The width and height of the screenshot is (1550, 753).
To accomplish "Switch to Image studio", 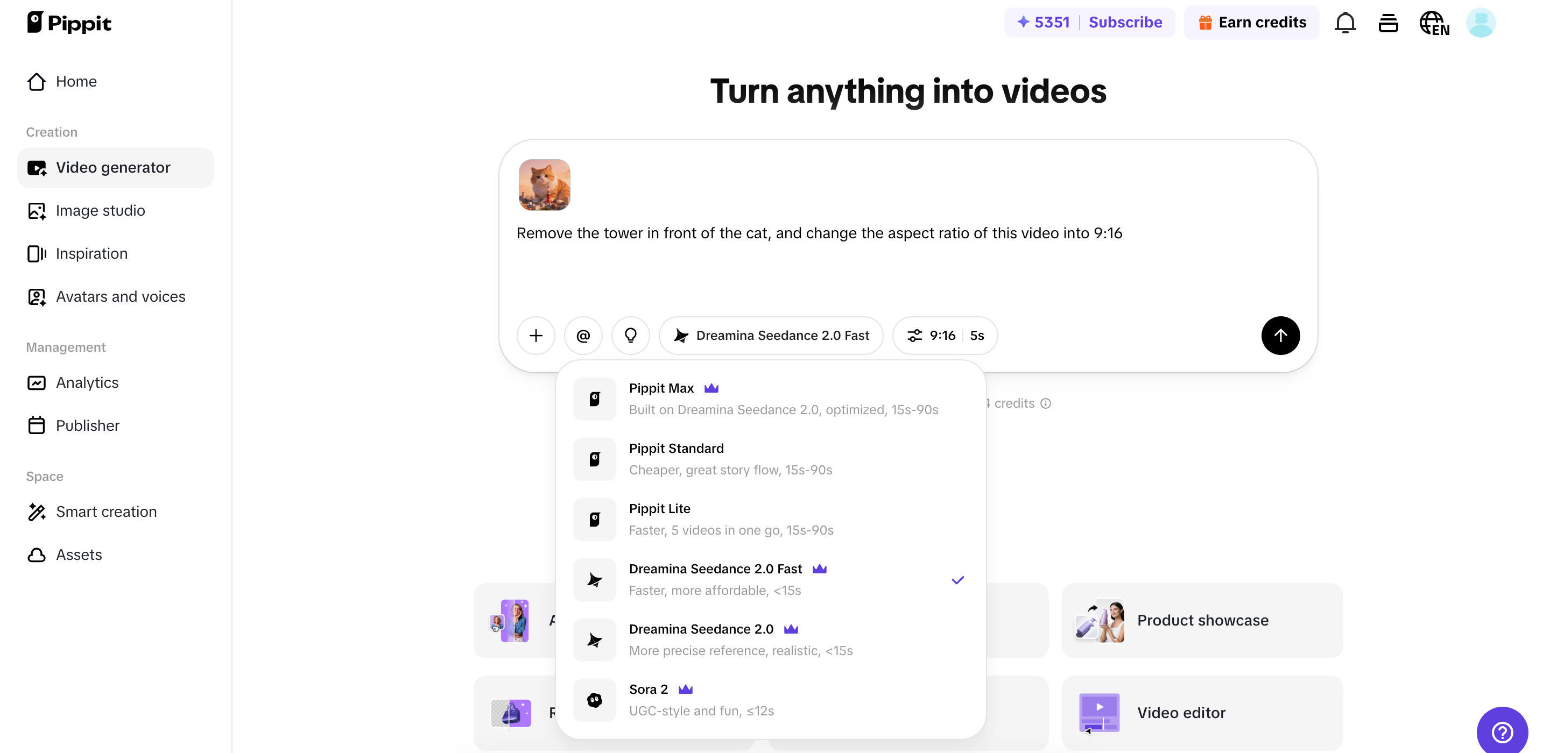I will 101,210.
